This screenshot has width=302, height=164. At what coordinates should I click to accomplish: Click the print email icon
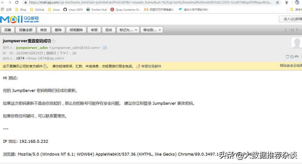click(x=296, y=57)
